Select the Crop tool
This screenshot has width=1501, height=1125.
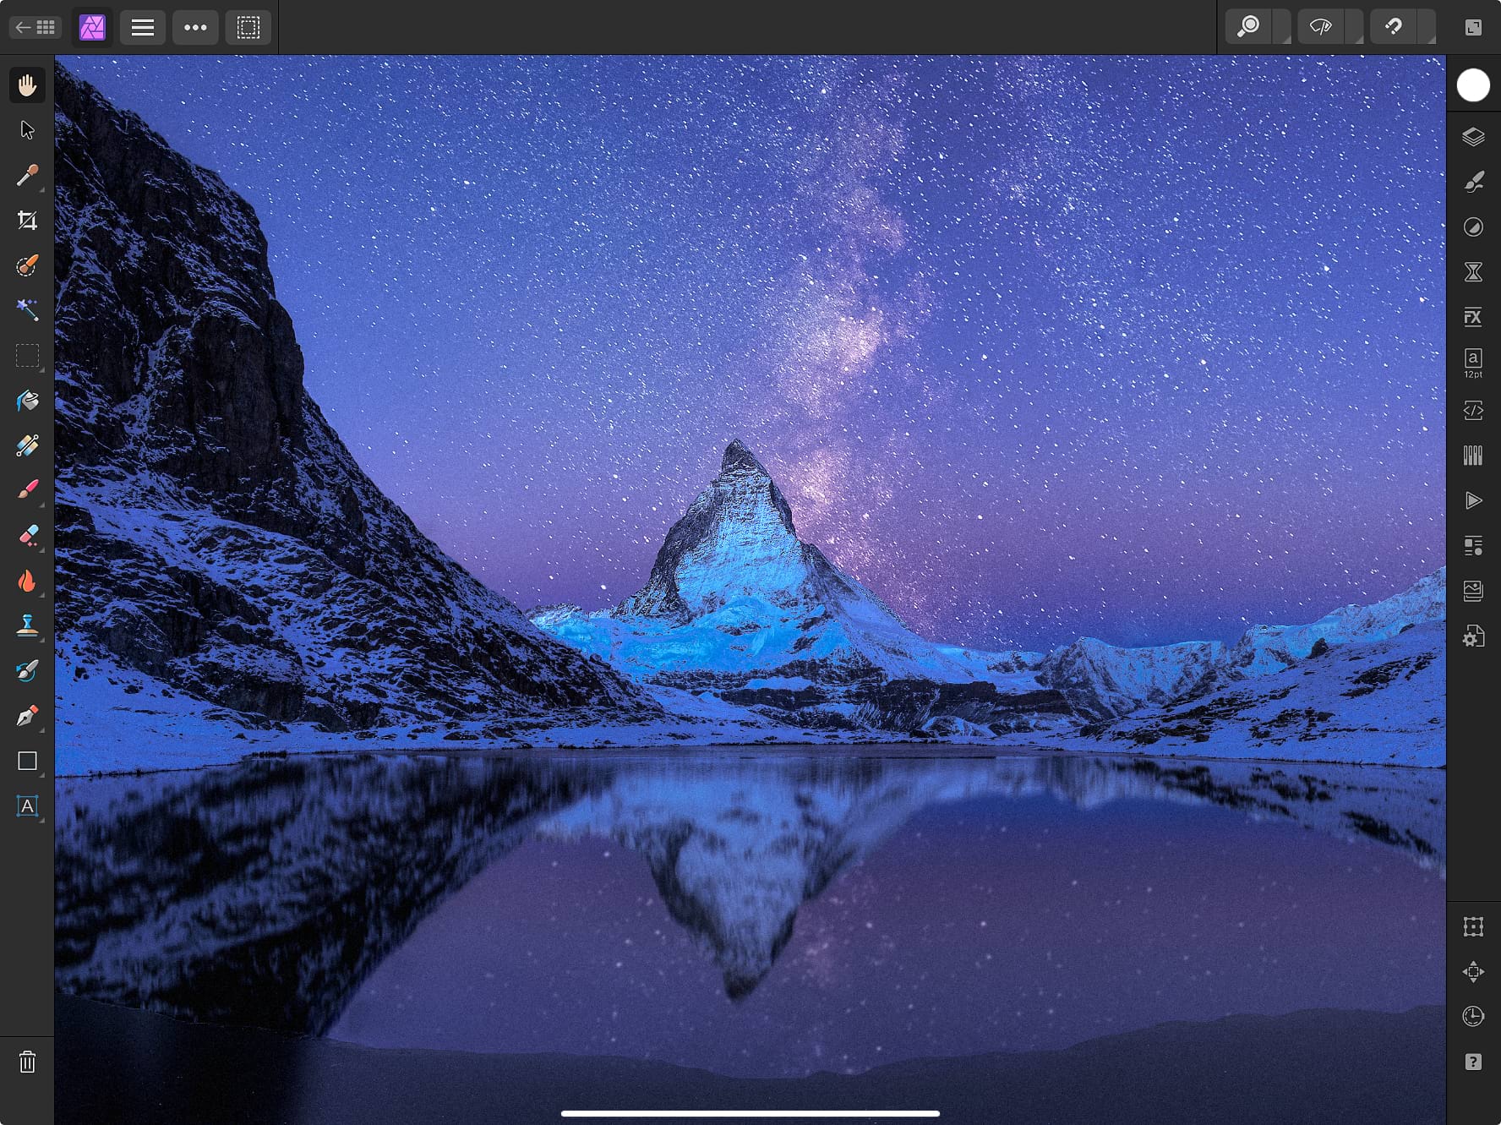tap(27, 221)
